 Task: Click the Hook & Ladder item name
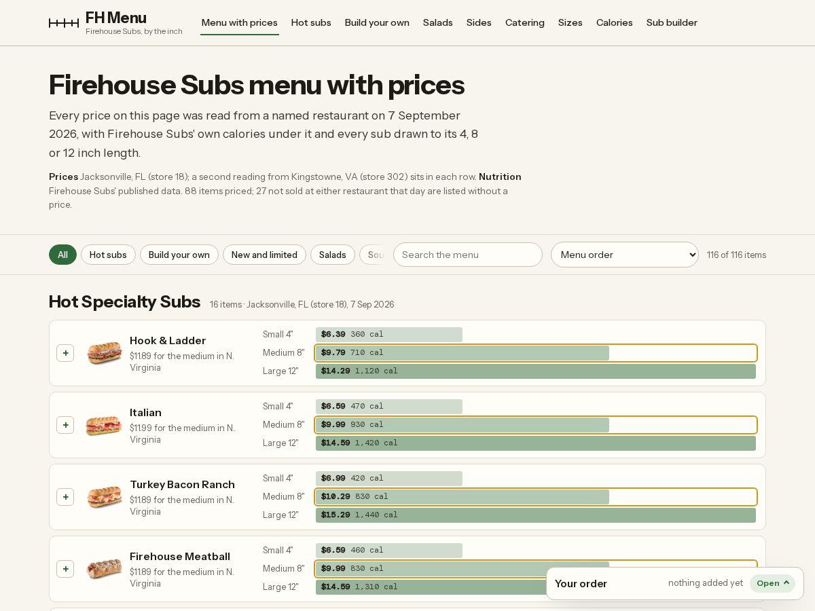[x=168, y=341]
